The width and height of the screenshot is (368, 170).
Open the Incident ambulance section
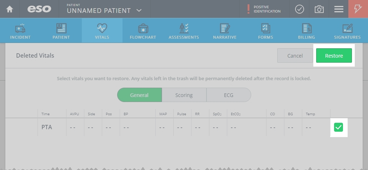tap(20, 31)
